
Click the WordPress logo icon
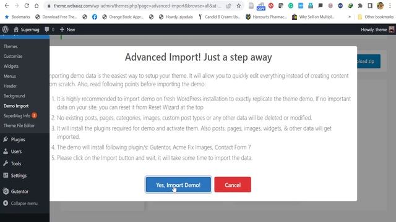point(6,30)
